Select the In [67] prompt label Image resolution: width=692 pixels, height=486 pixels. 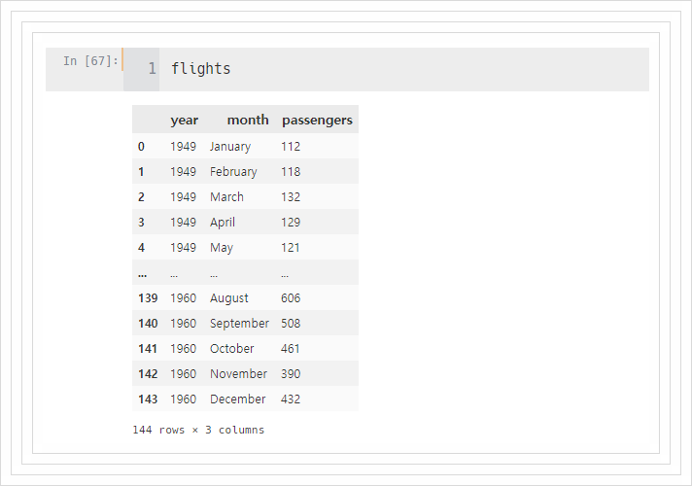(91, 60)
